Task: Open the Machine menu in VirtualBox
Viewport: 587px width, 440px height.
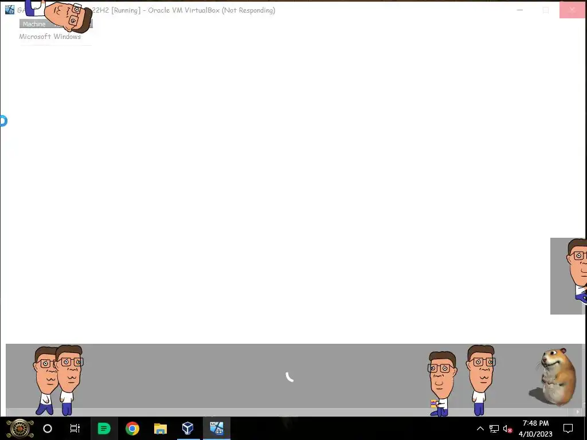Action: click(x=34, y=24)
